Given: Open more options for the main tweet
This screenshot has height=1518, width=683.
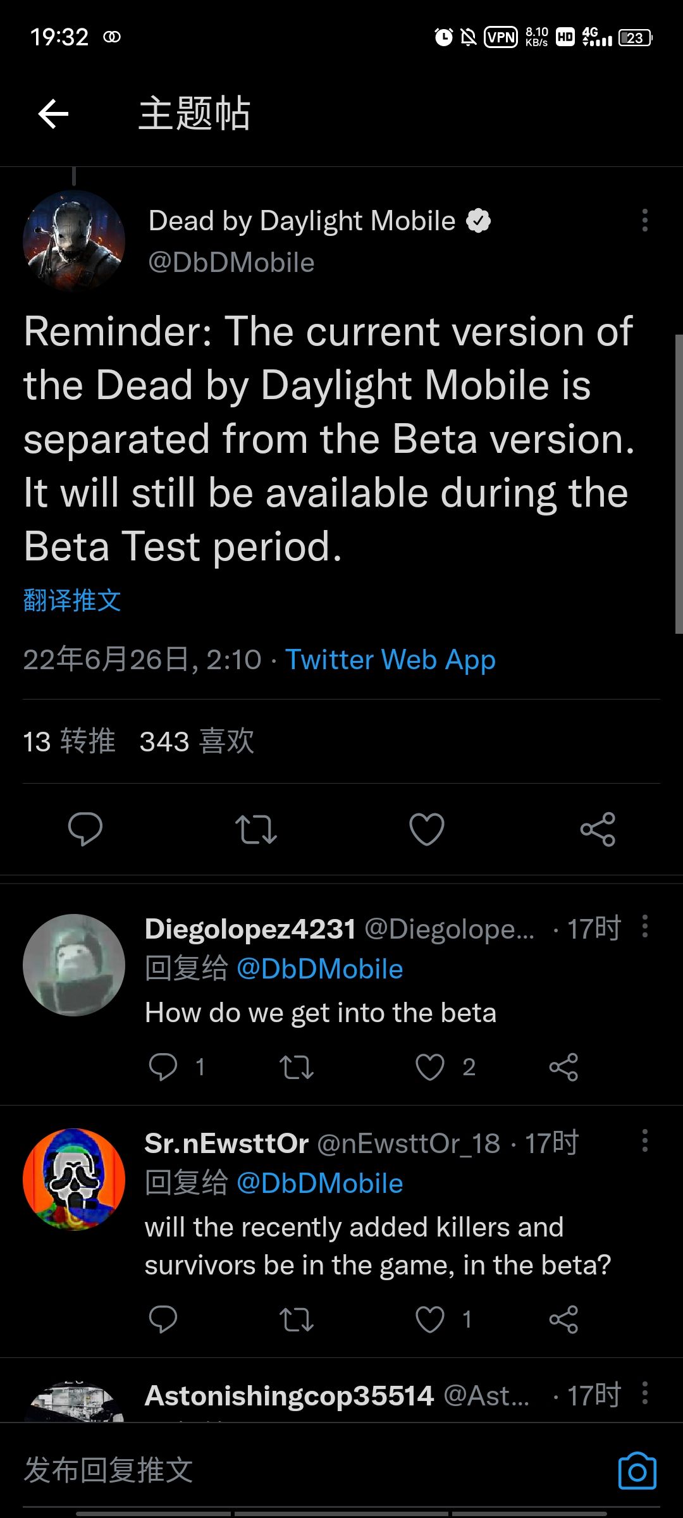Looking at the screenshot, I should coord(645,220).
